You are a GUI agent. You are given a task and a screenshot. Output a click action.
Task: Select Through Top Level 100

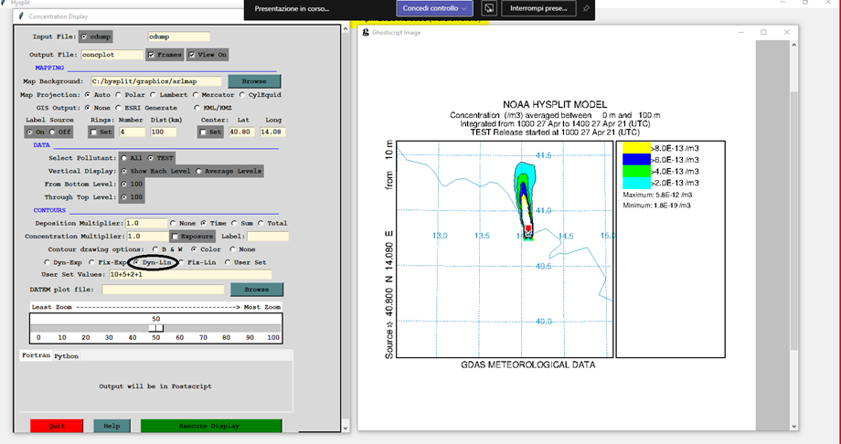coord(124,196)
